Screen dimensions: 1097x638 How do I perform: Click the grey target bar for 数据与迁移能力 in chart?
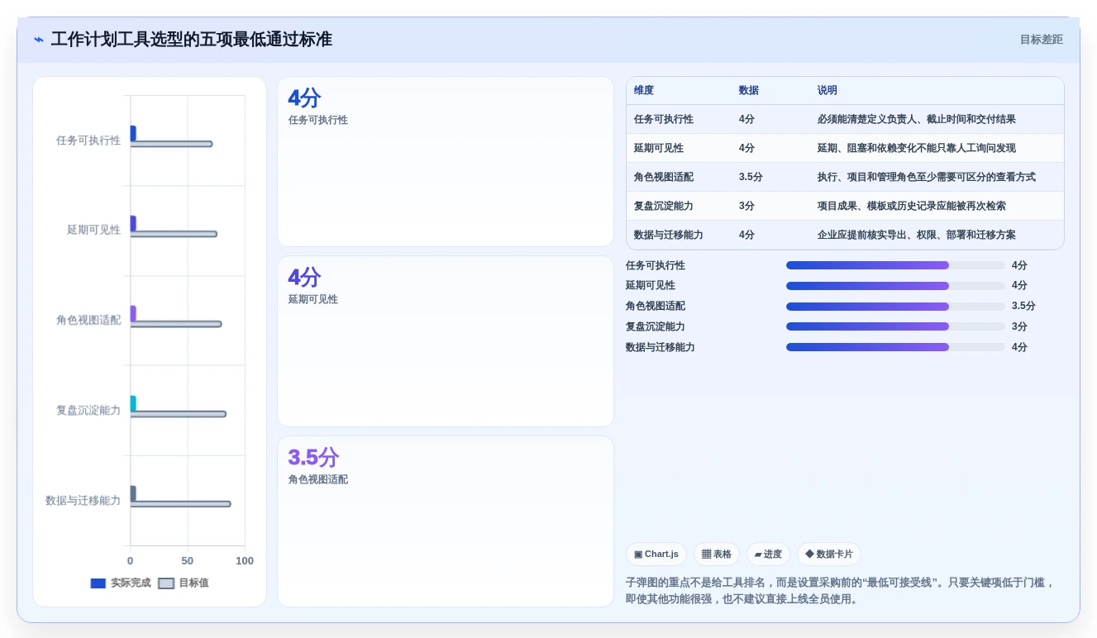[180, 504]
